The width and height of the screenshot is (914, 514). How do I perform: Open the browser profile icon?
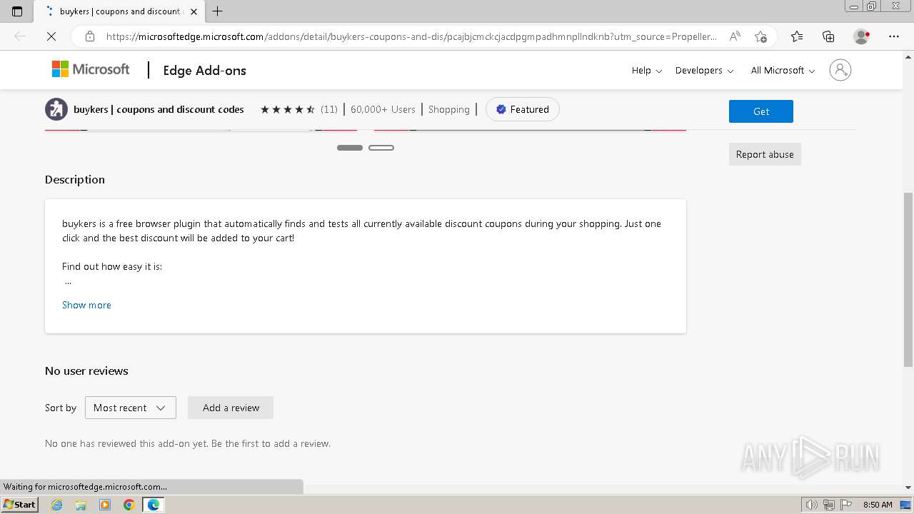point(861,36)
